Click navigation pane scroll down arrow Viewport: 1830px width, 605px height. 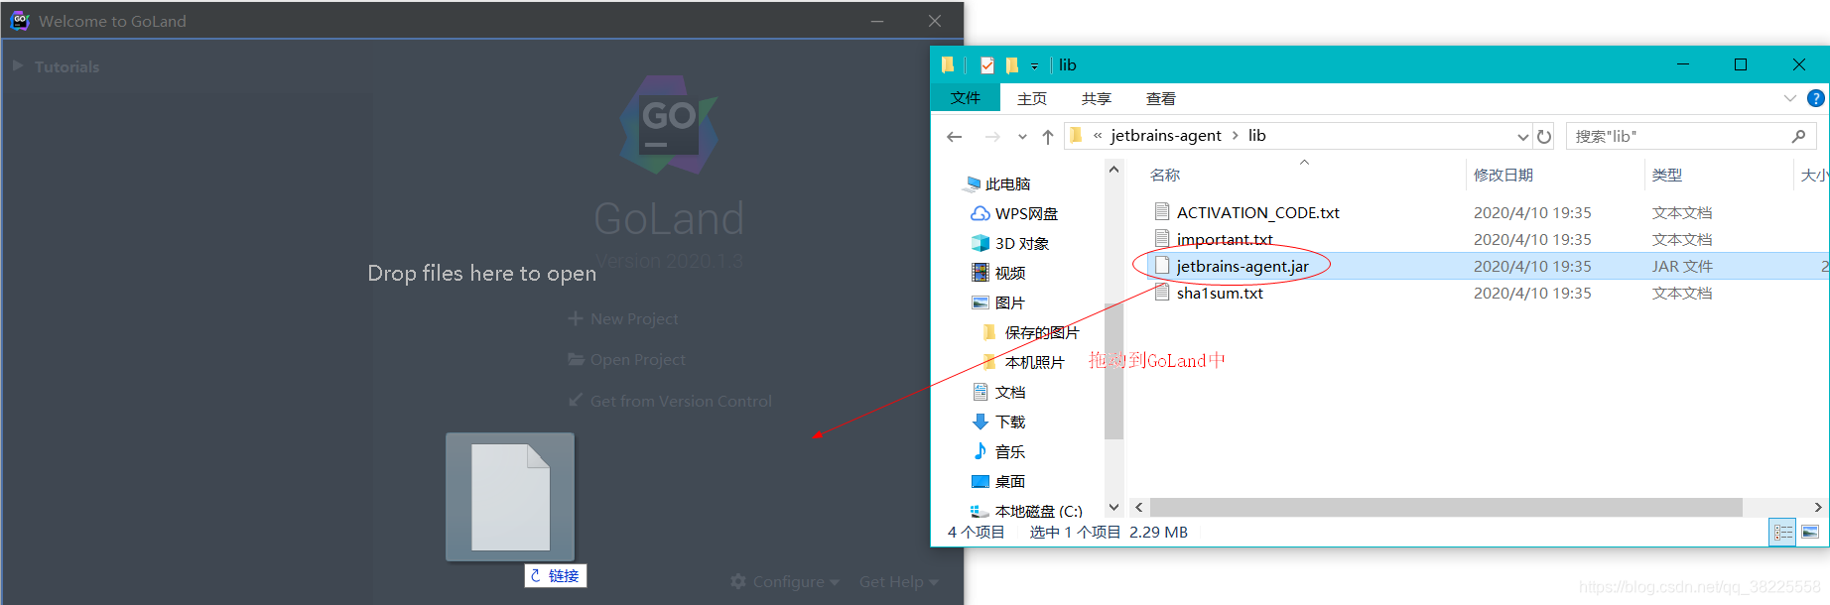(1113, 507)
